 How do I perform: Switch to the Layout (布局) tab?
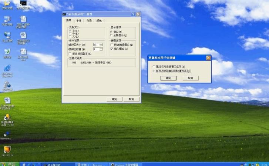point(89,20)
